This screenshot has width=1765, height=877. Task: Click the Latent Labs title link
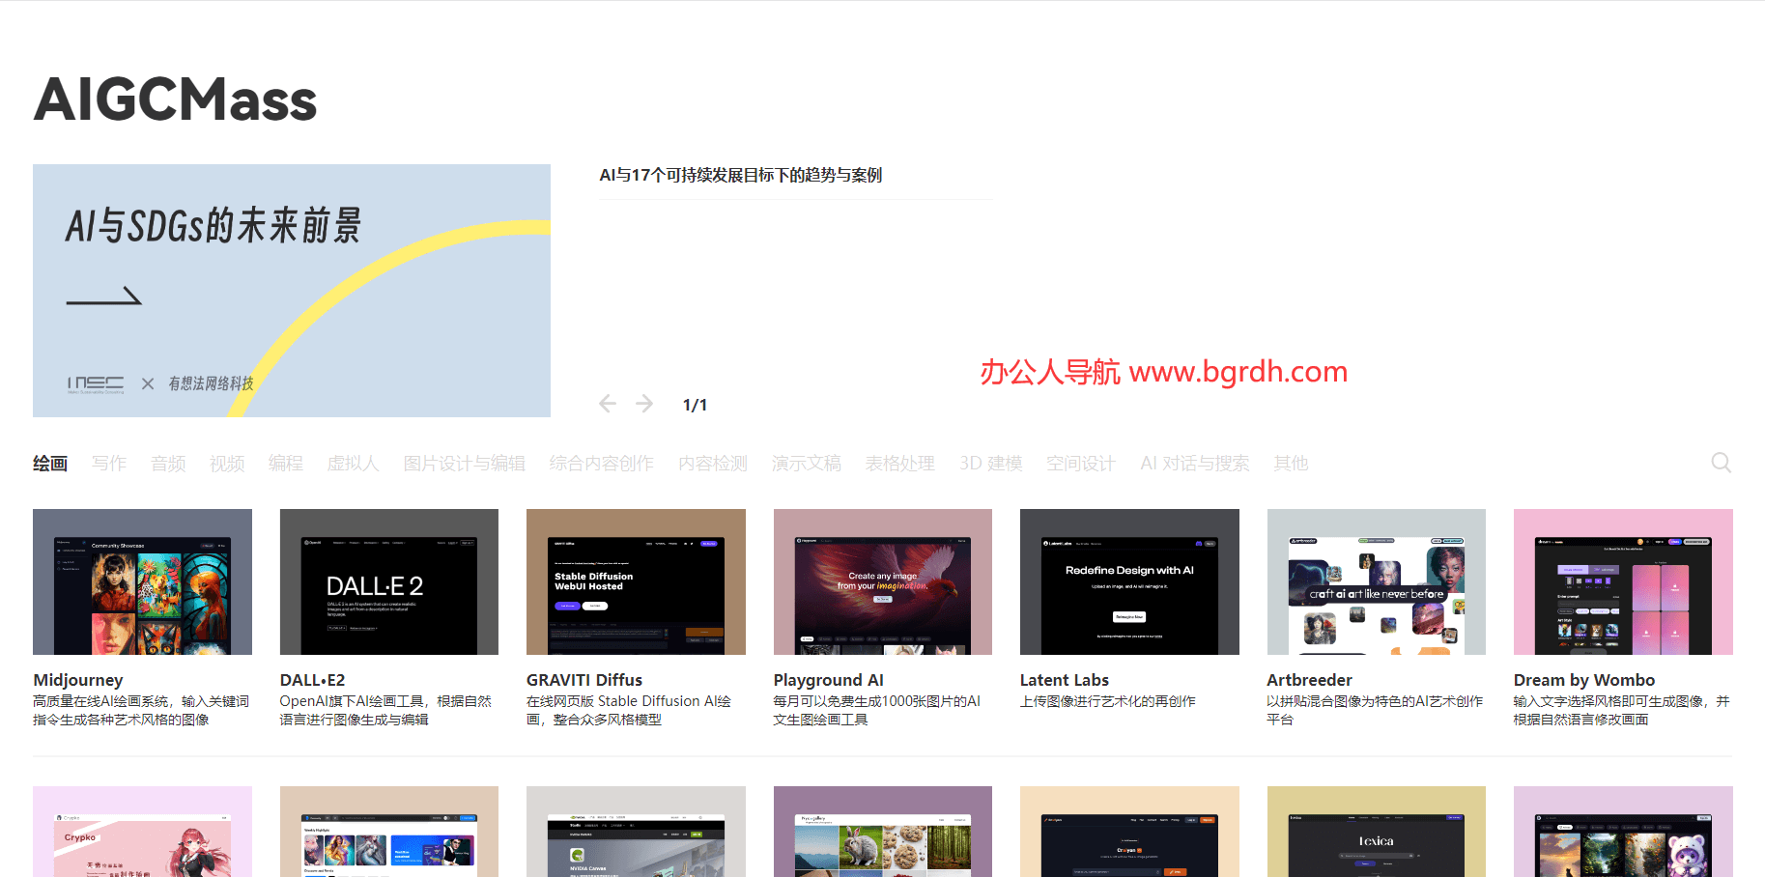tap(1064, 680)
